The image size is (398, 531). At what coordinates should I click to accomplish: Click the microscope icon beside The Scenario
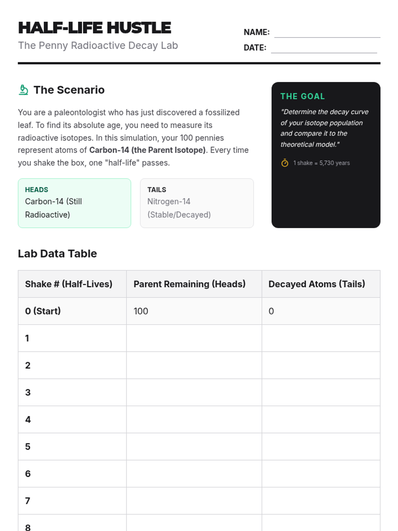coord(23,90)
